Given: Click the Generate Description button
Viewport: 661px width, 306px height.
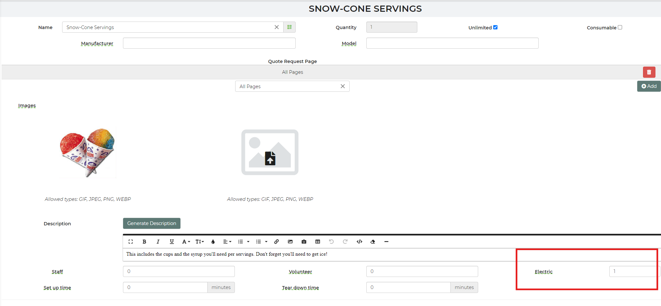Looking at the screenshot, I should [x=151, y=223].
